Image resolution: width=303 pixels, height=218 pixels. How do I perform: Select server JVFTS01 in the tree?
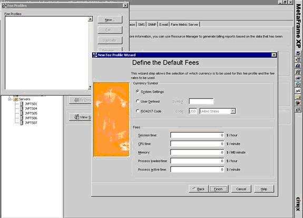tap(31, 104)
